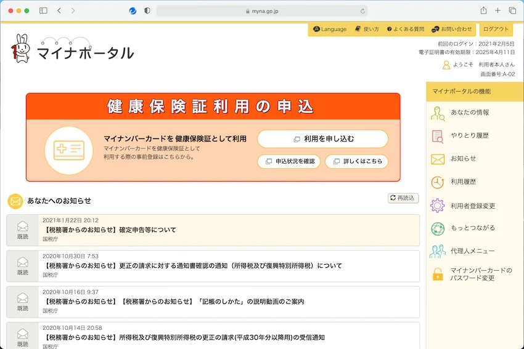
Task: Open a new tab with plus icon
Action: point(497,10)
